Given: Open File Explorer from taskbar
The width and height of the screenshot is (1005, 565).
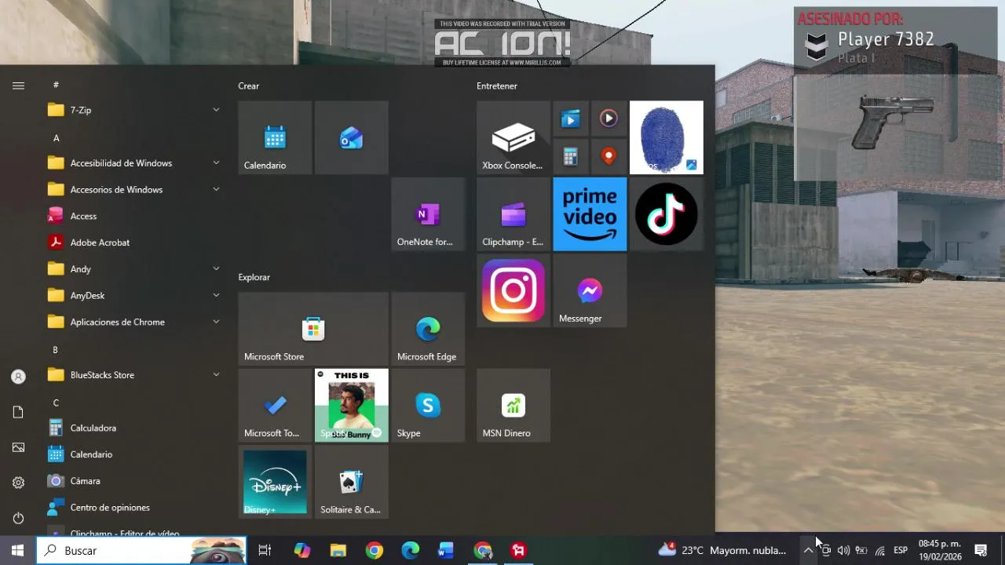Looking at the screenshot, I should coord(338,551).
